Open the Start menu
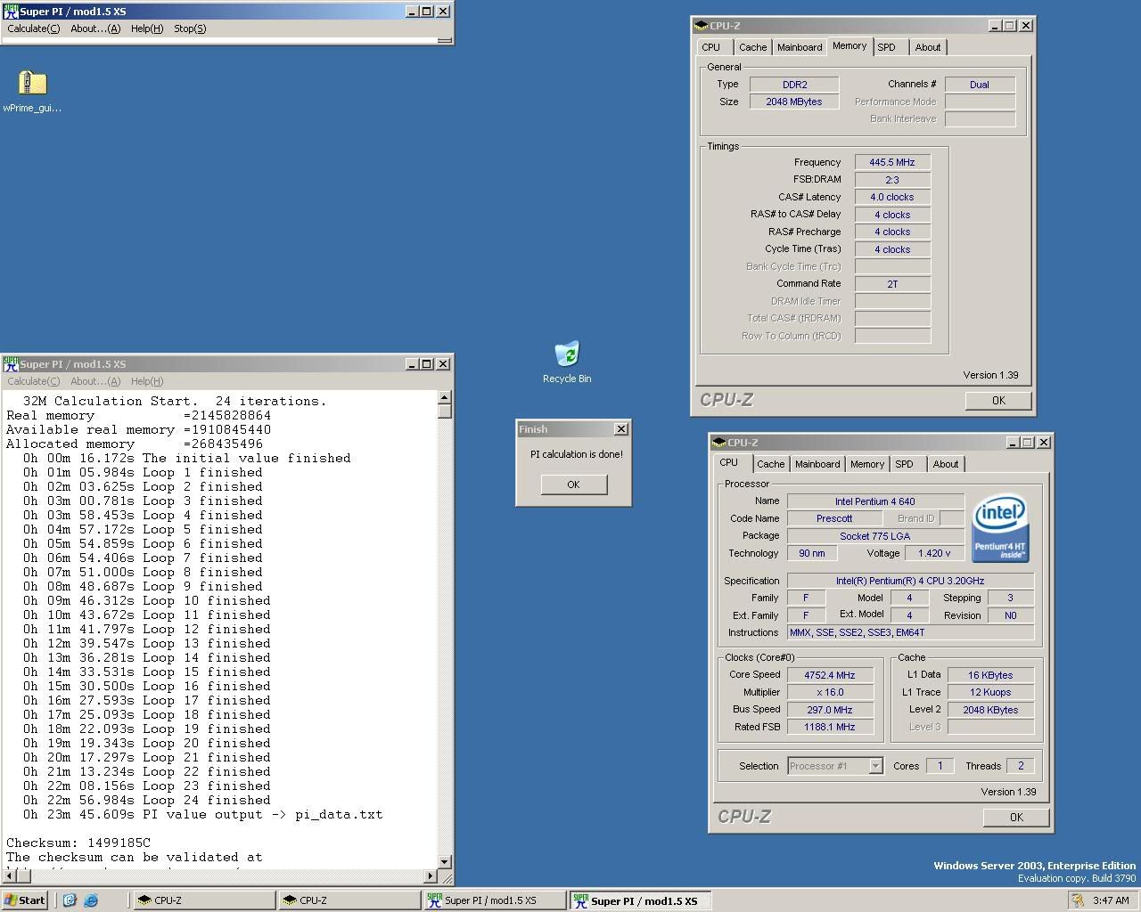Screen dimensions: 1141x912 (x=24, y=900)
